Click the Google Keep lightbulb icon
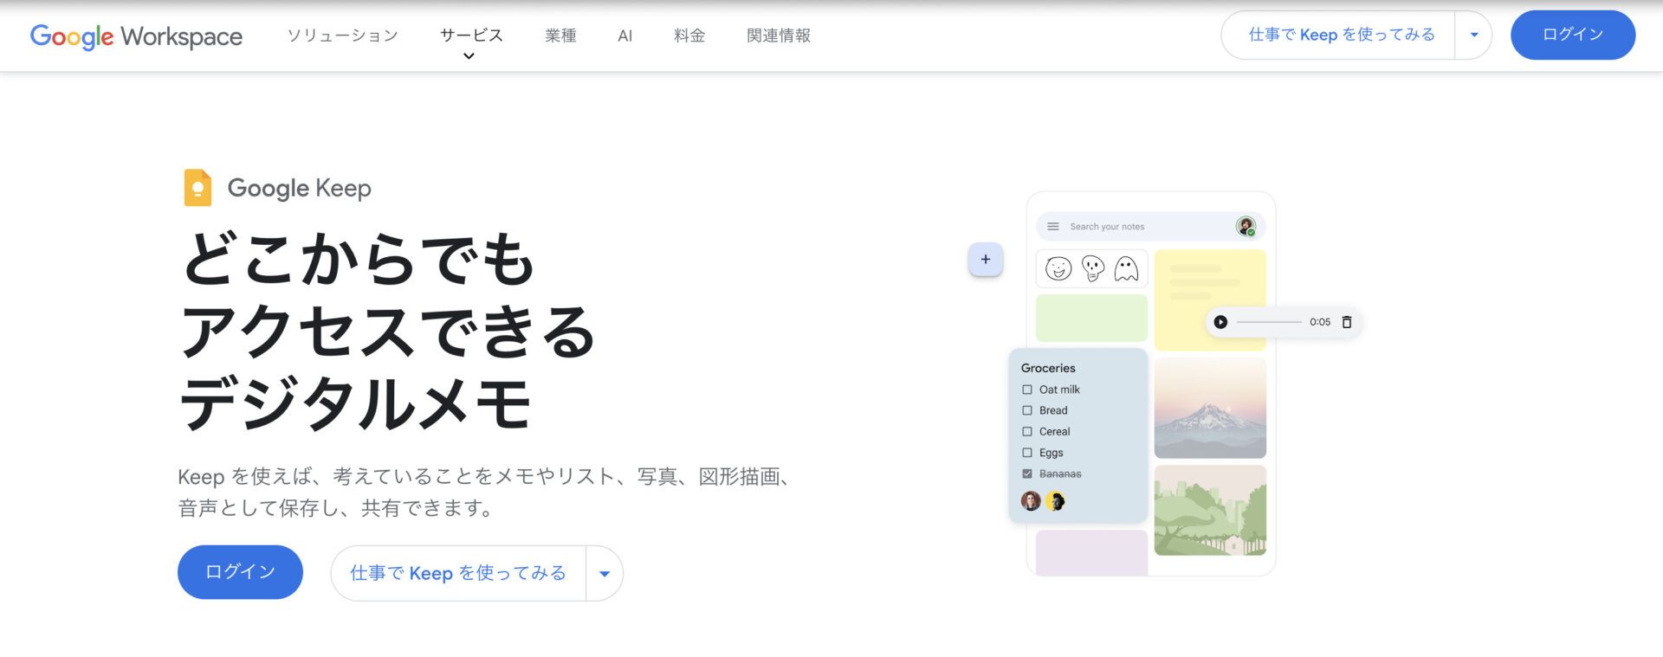The image size is (1663, 657). point(197,188)
